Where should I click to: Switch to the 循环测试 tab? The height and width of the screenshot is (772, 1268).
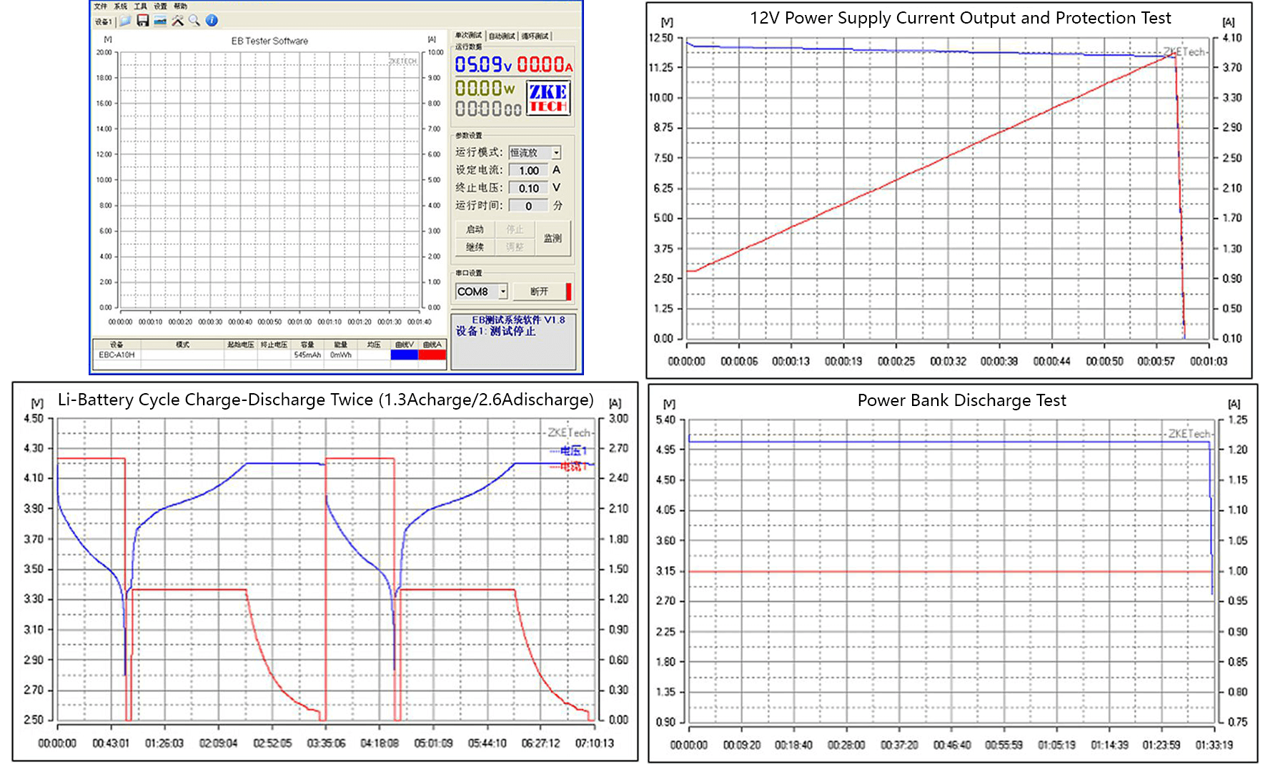pyautogui.click(x=535, y=36)
